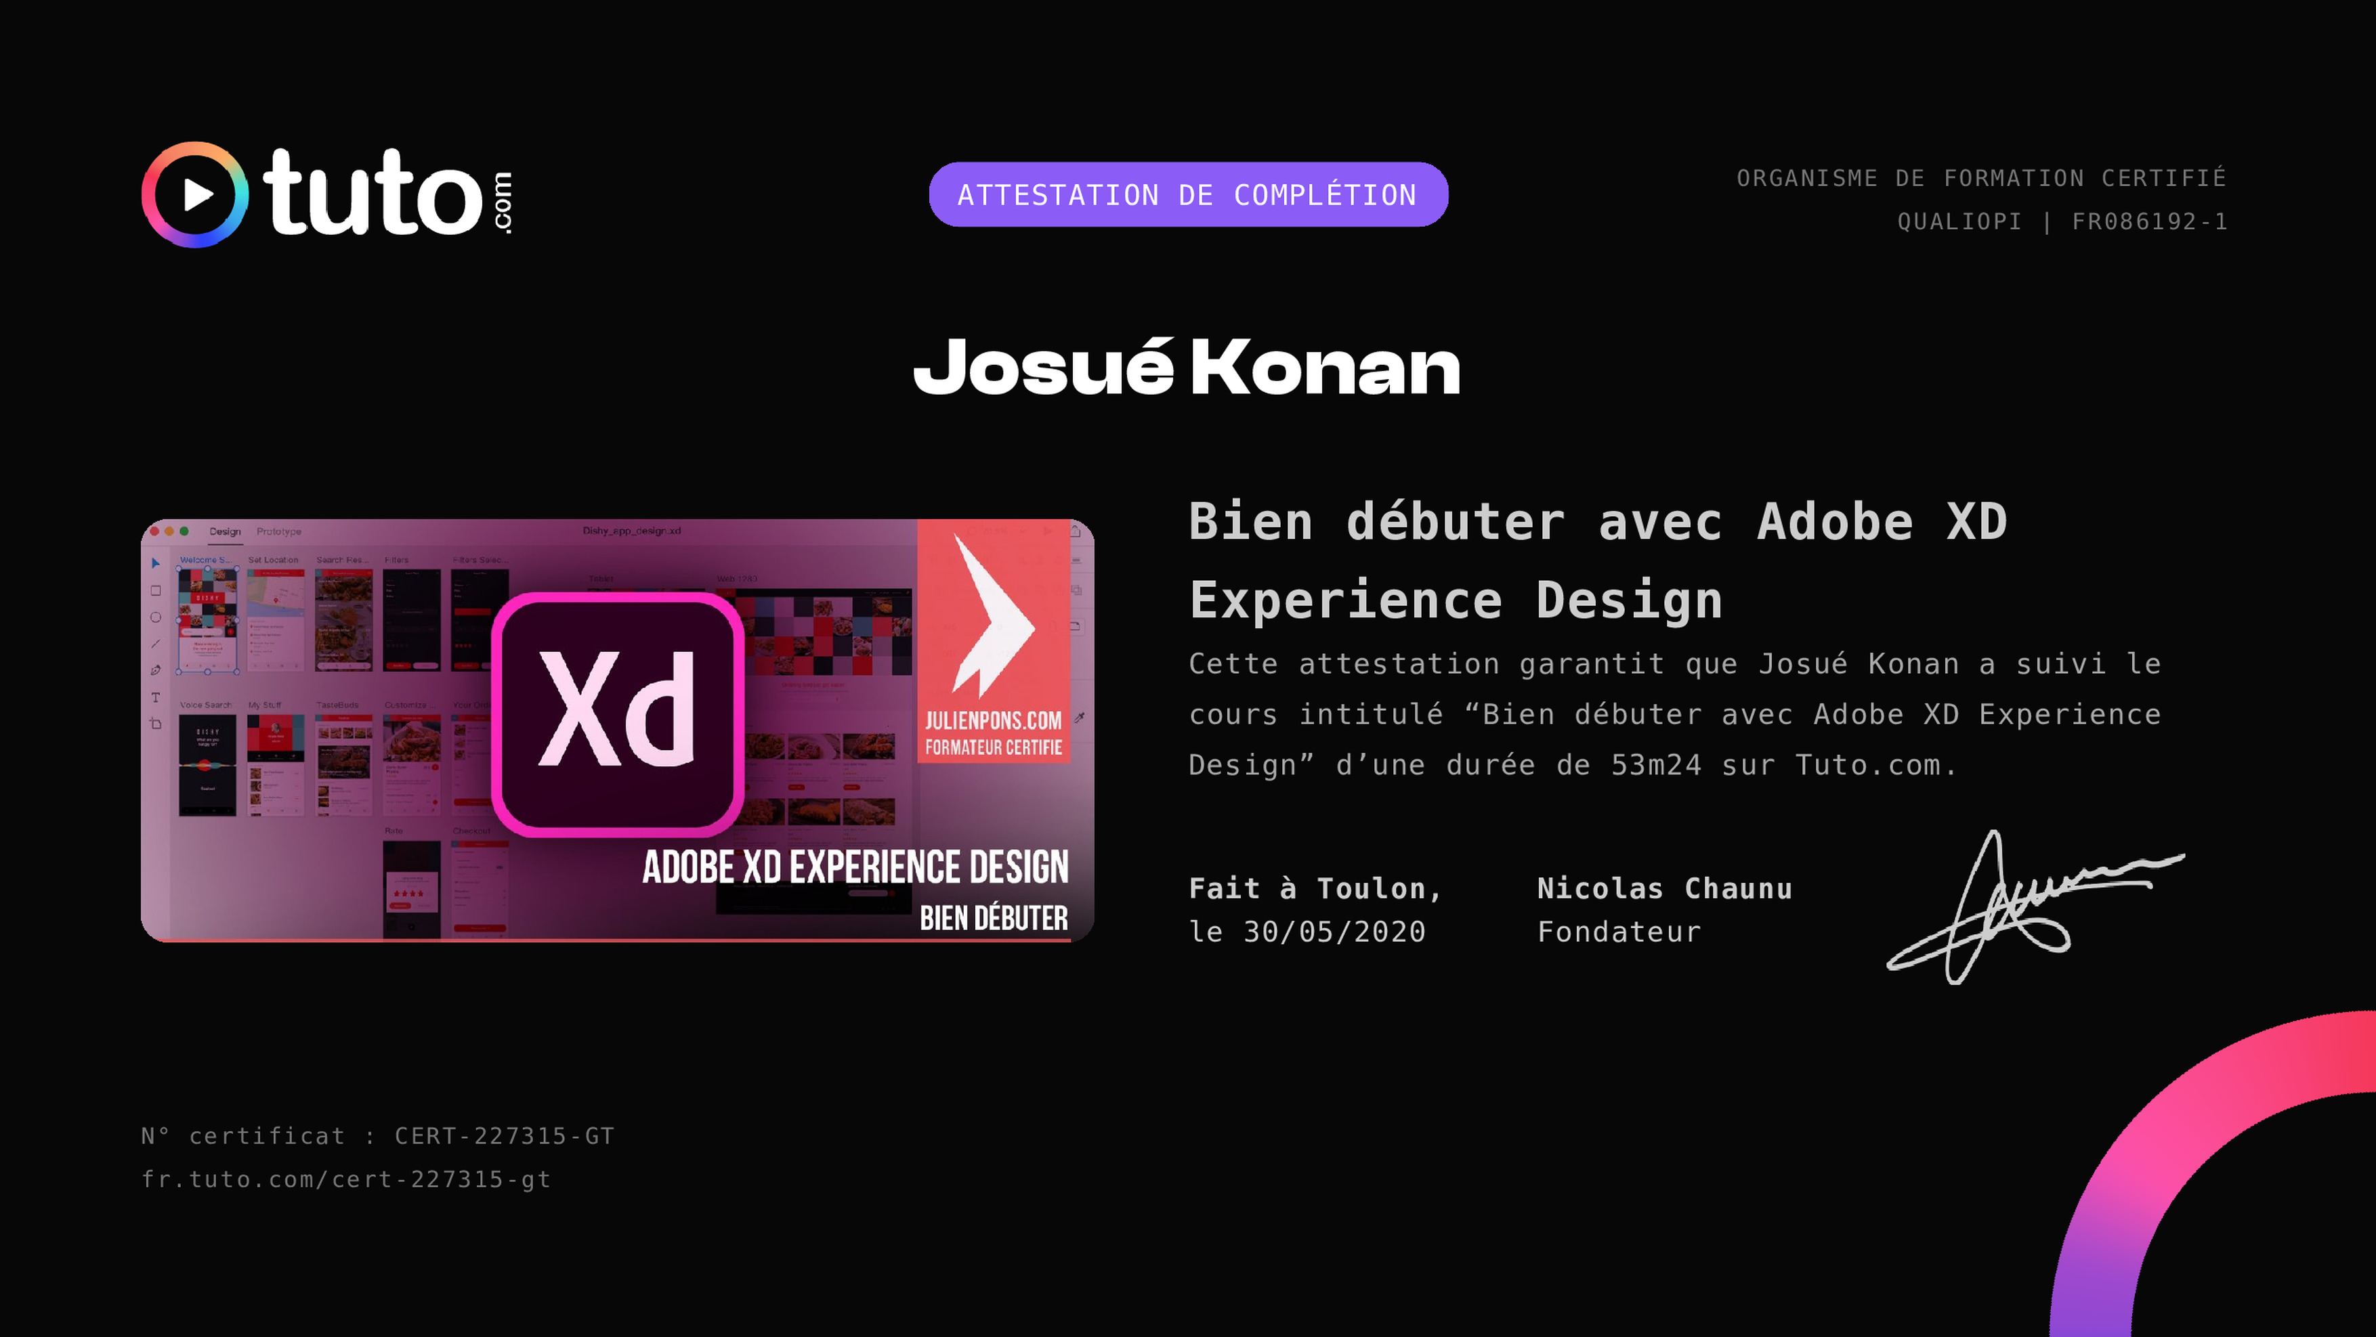This screenshot has height=1337, width=2376.
Task: Click the julienpons.com arrow logo badge
Action: pyautogui.click(x=994, y=640)
